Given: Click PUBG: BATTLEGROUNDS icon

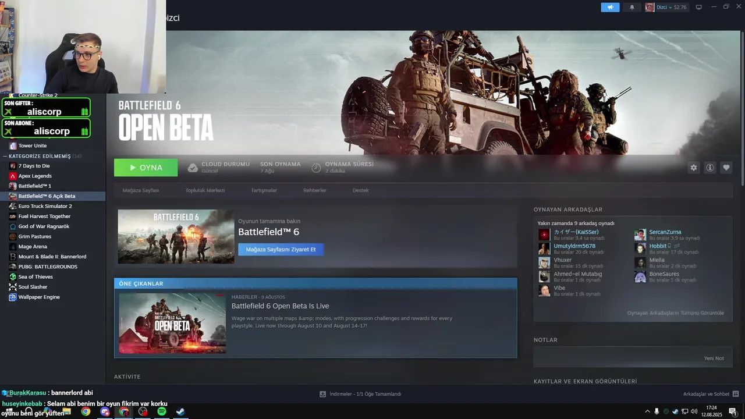Looking at the screenshot, I should (x=13, y=267).
